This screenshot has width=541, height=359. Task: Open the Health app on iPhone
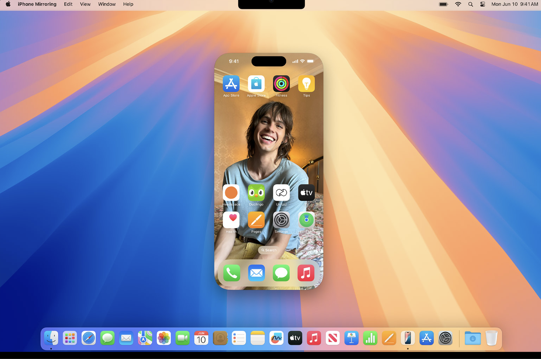[231, 220]
